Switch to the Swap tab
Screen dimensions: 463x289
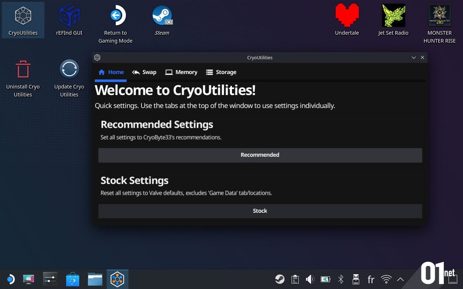[x=144, y=72]
